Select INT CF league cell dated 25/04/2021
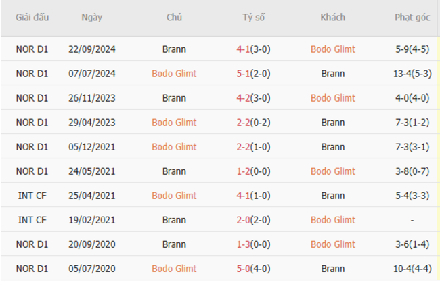This screenshot has width=440, height=285. coord(32,196)
